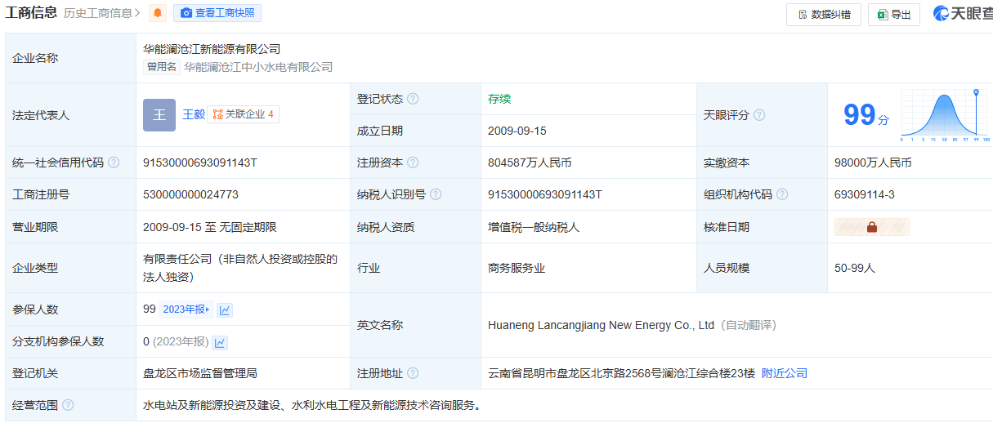Click the 王 avatar thumbnail

click(x=159, y=115)
